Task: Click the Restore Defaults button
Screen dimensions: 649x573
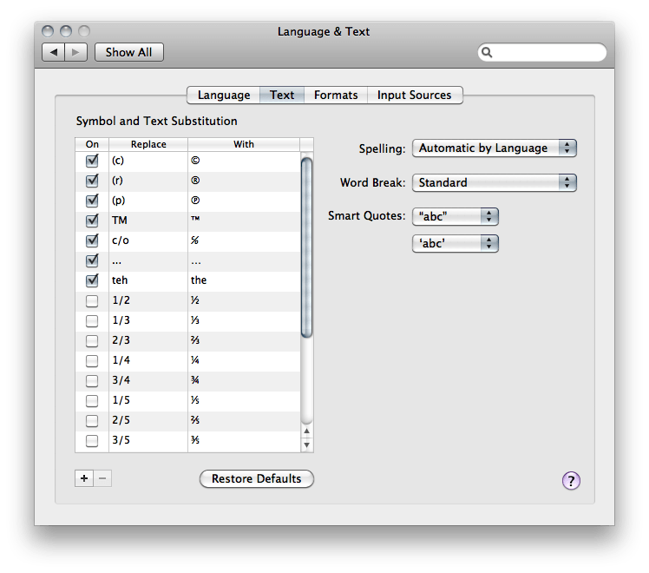Action: [x=256, y=478]
